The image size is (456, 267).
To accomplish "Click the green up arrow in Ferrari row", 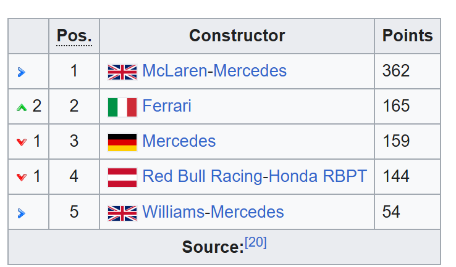I will [x=22, y=107].
